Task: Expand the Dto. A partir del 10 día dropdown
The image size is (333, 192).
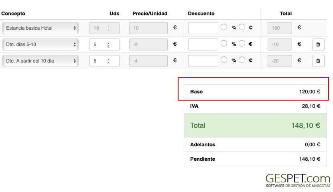Action: click(41, 61)
